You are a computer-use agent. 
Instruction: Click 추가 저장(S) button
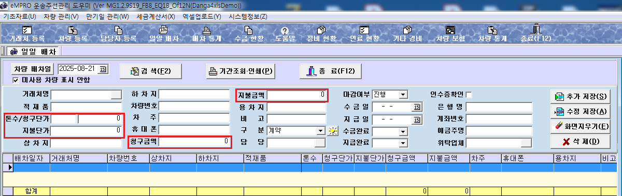(580, 97)
